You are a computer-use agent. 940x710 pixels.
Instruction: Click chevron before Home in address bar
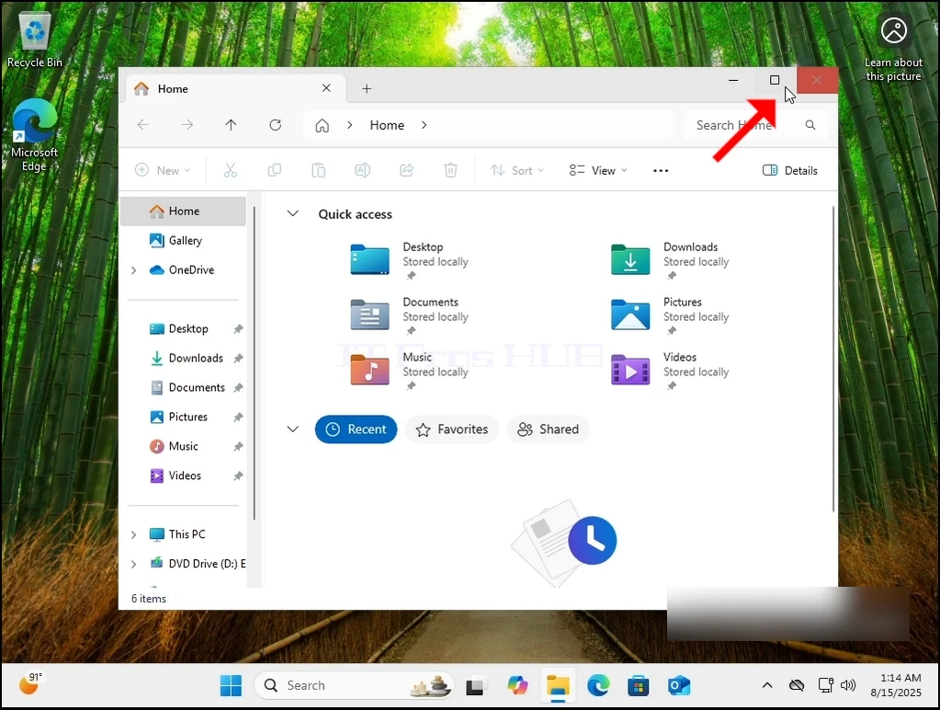coord(349,125)
